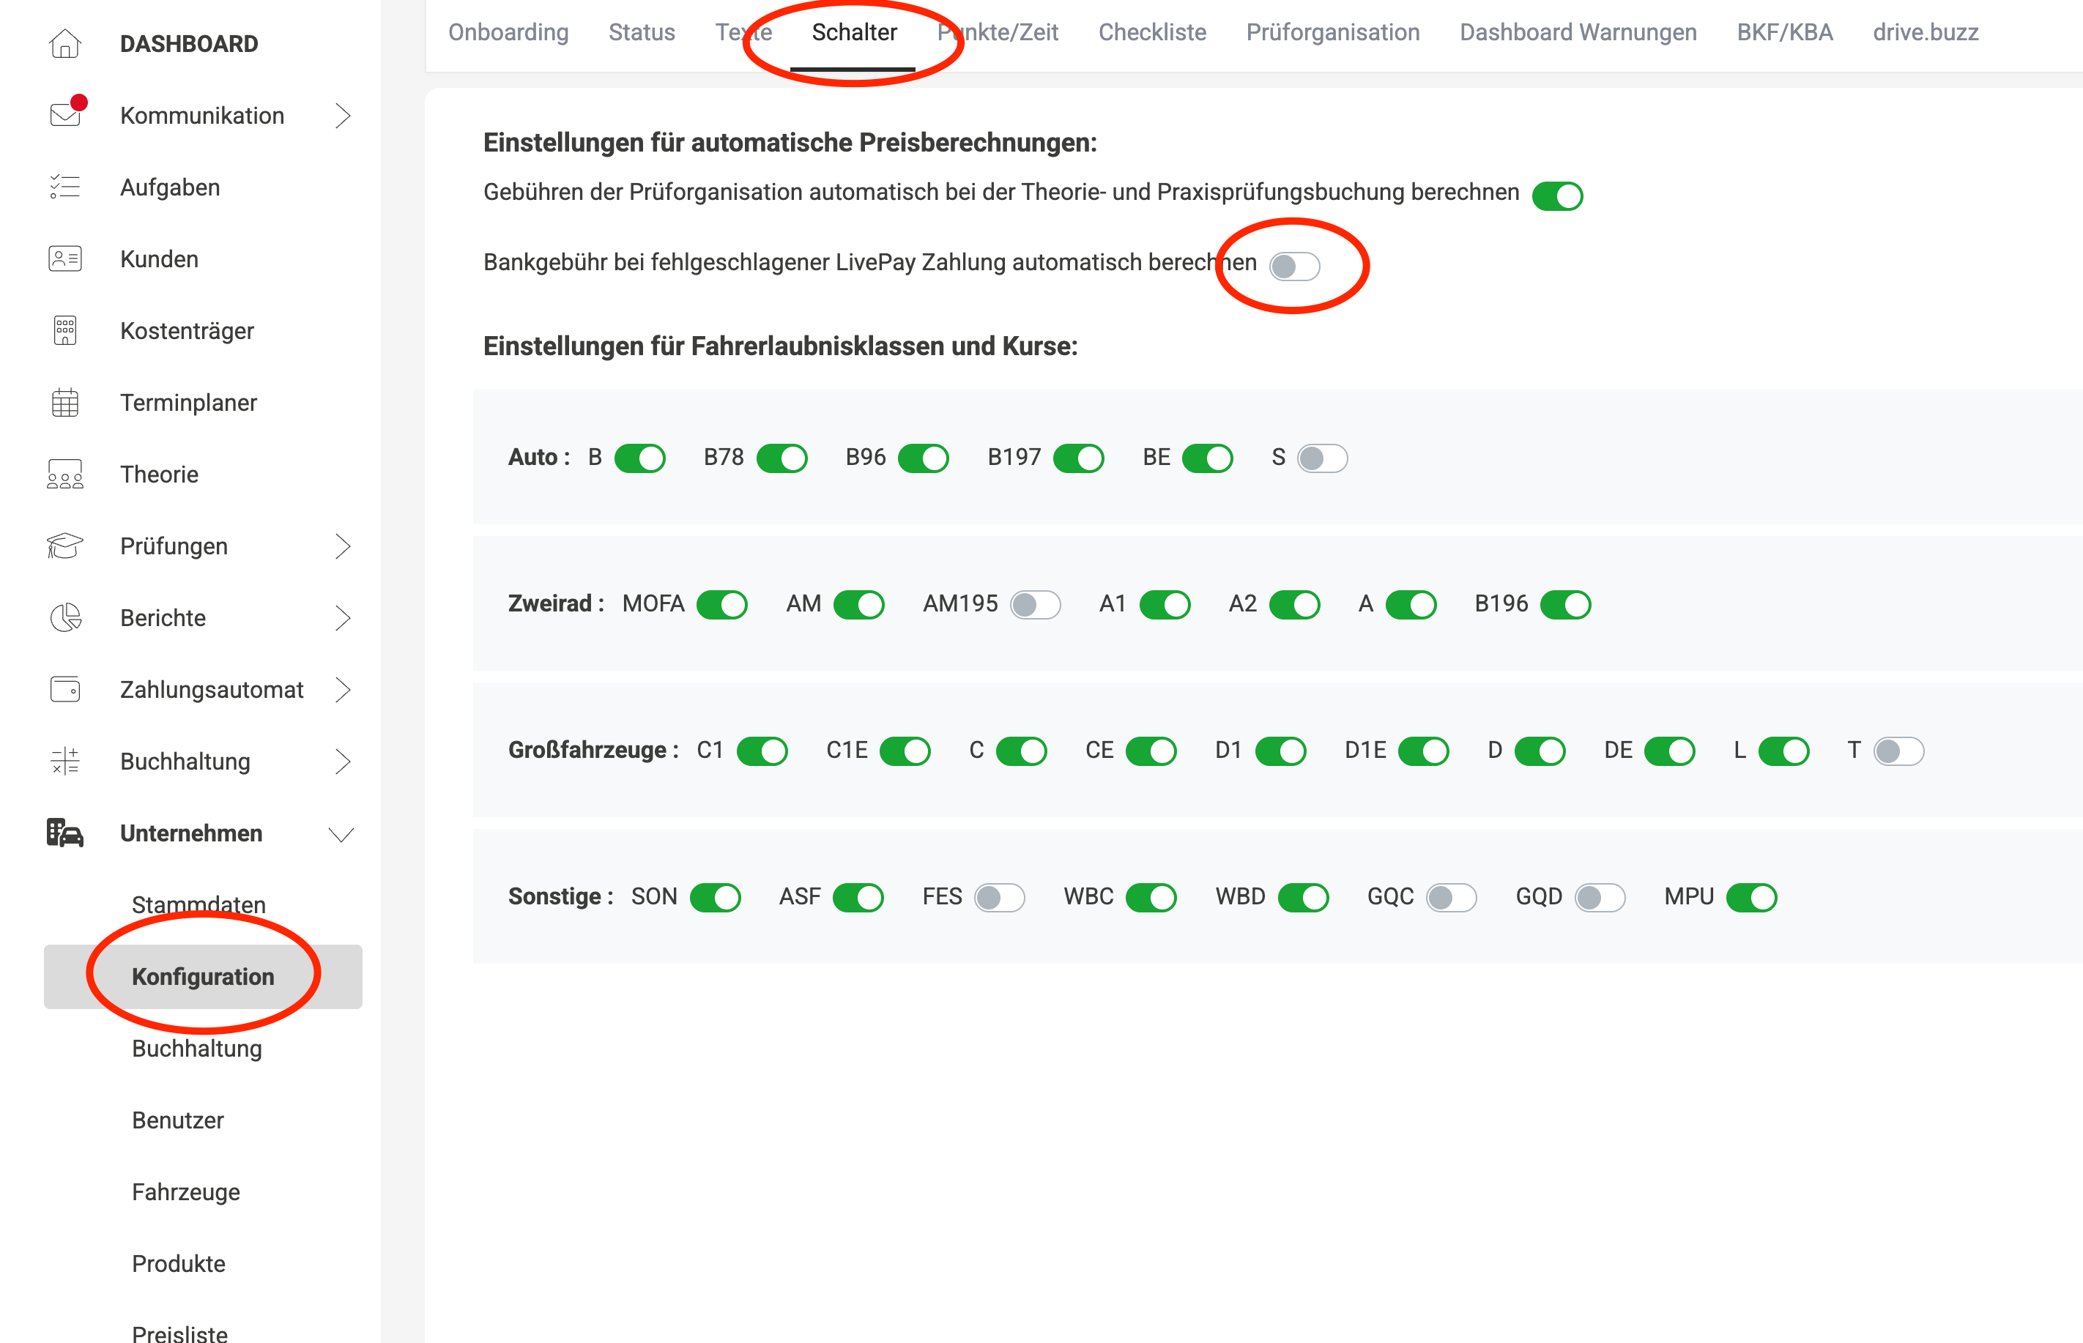This screenshot has width=2083, height=1343.
Task: Open the Checkliste tab
Action: (x=1151, y=32)
